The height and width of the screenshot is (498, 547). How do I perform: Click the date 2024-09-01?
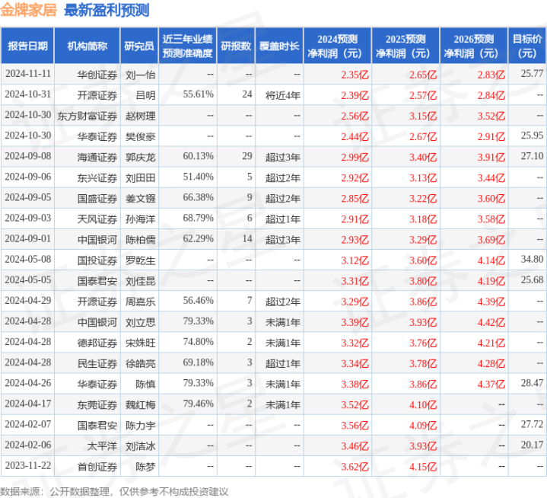(28, 238)
